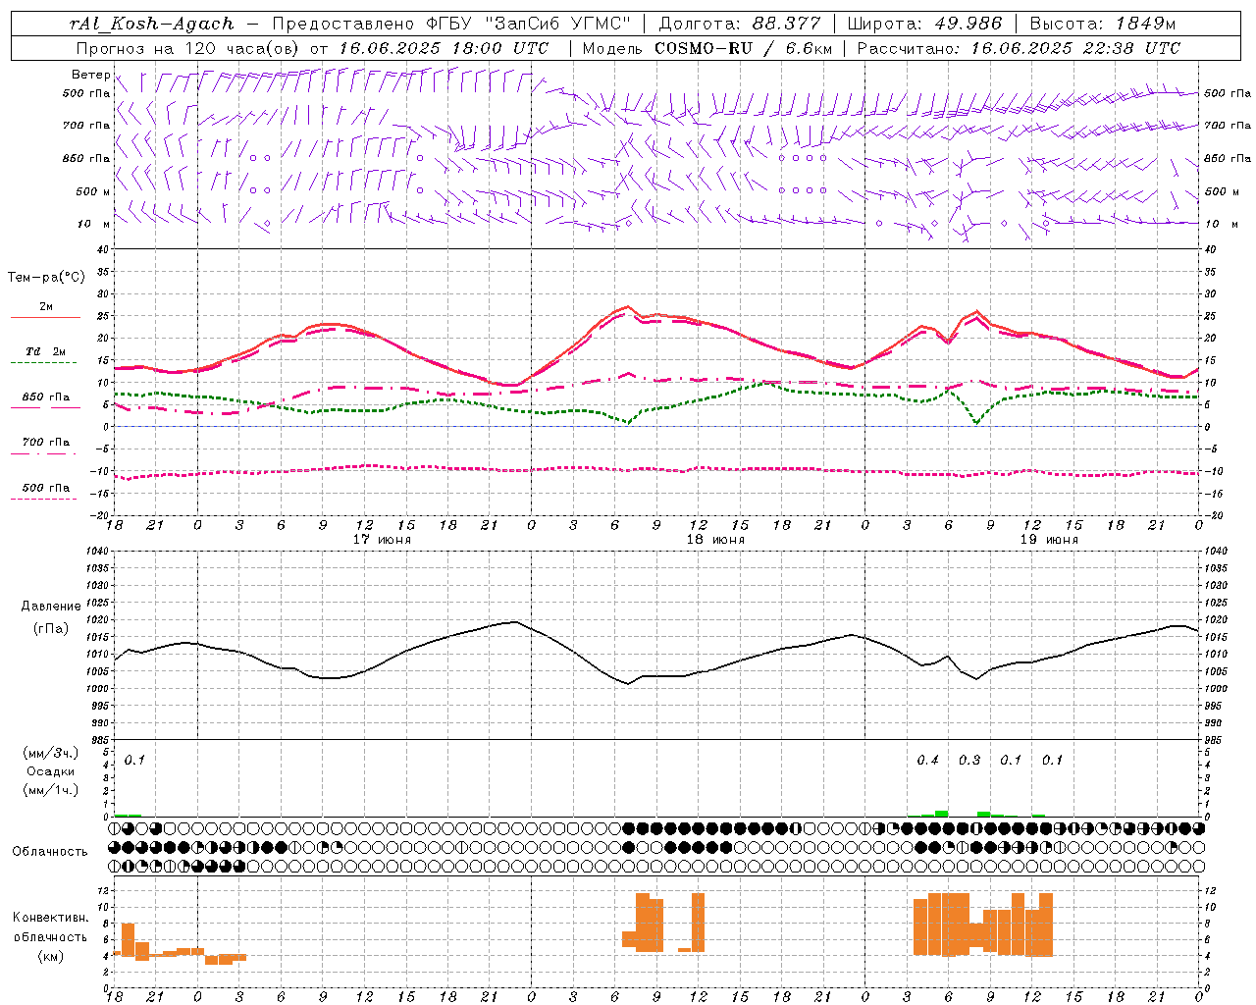The height and width of the screenshot is (1005, 1256).
Task: Click the Широта: 49.986 value
Action: pos(924,24)
